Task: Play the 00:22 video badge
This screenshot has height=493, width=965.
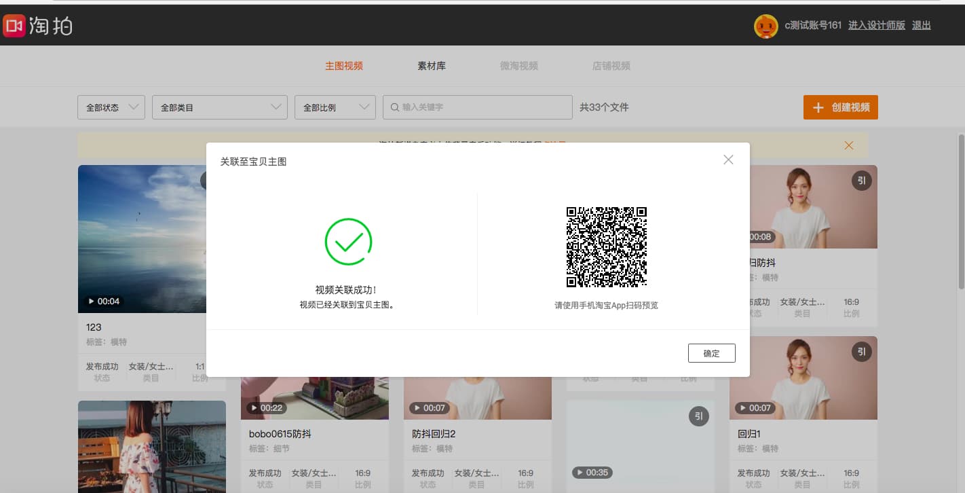Action: (x=266, y=408)
